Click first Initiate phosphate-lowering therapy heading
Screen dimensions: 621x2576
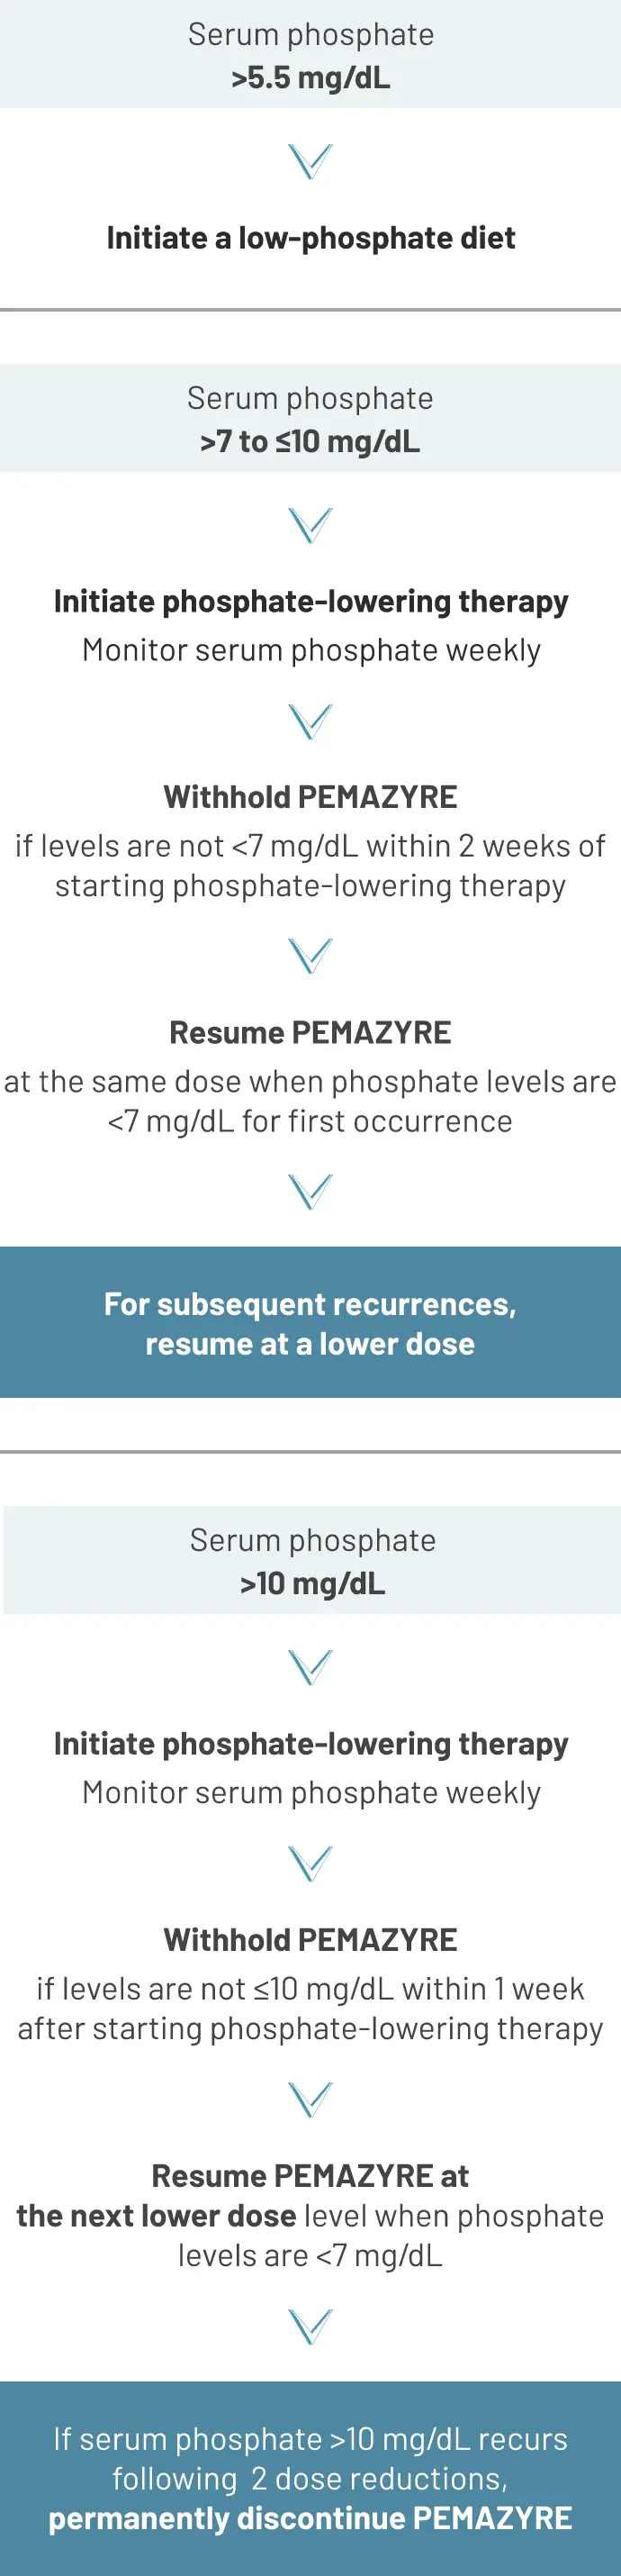[311, 601]
